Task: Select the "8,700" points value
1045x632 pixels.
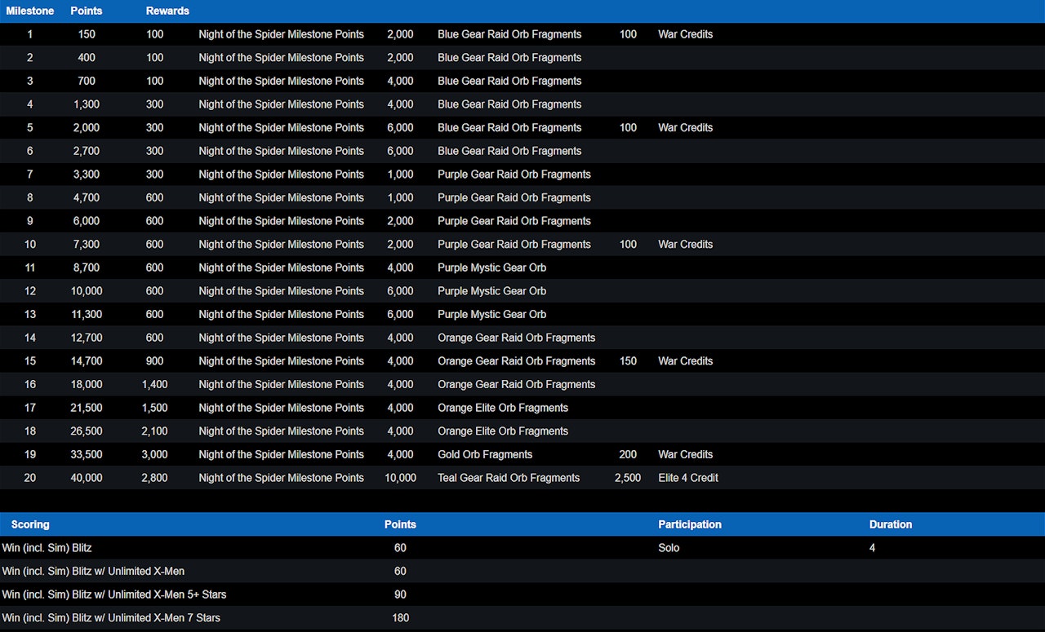Action: coord(87,267)
